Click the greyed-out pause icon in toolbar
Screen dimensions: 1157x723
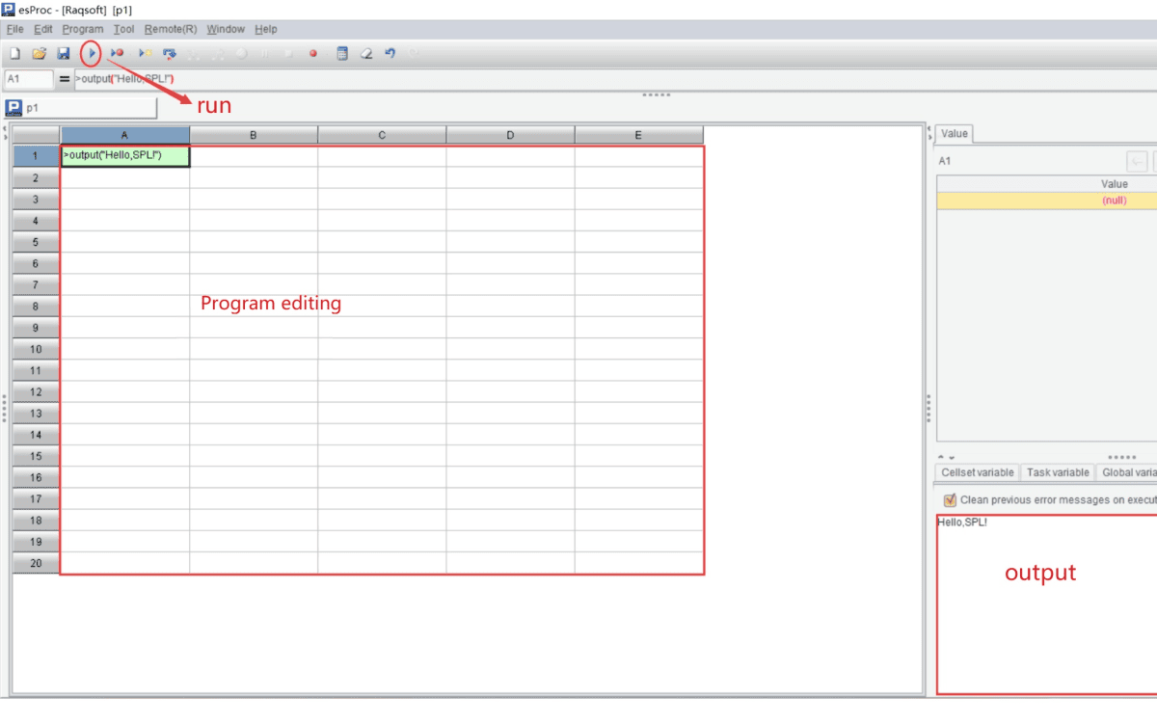coord(265,54)
